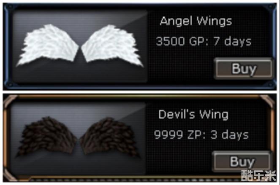Viewport: 280px width, 185px height.
Task: Click the blue bottom-left corner ornament
Action: click(8, 84)
